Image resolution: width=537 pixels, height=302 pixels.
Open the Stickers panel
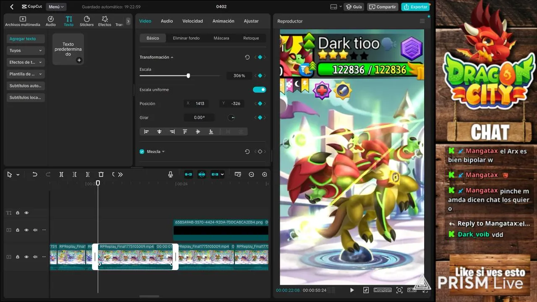pyautogui.click(x=87, y=21)
